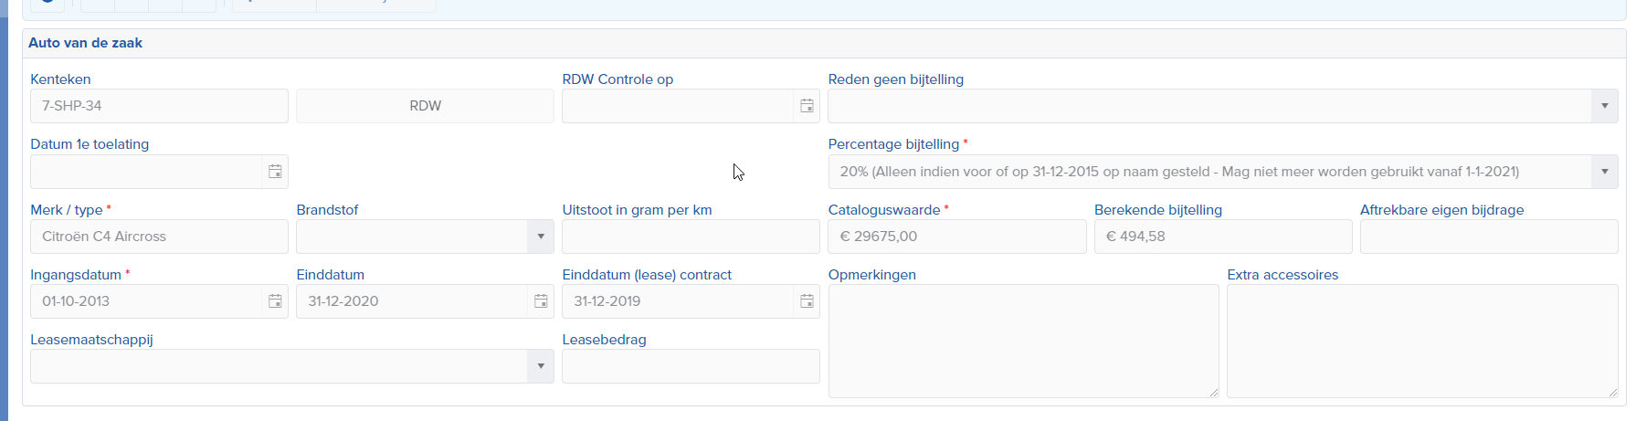Open the Percentage bijtelling dropdown
The image size is (1636, 421).
coord(1604,172)
